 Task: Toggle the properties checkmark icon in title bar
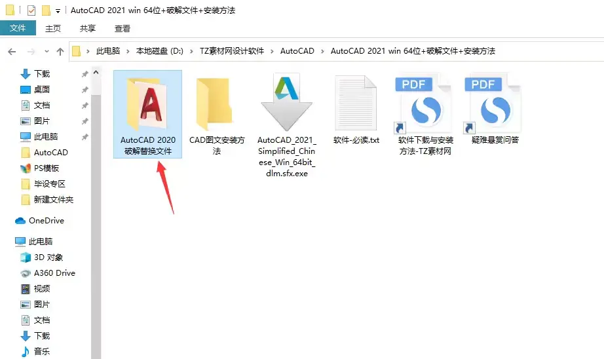(31, 10)
